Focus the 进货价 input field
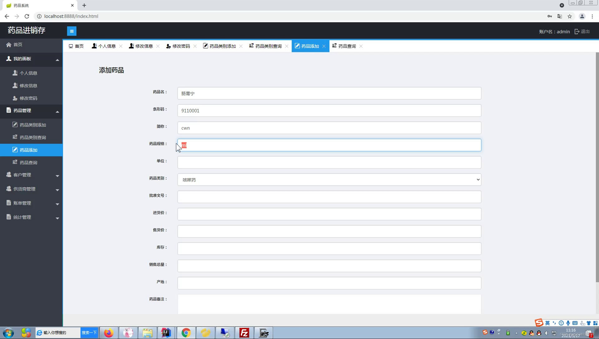599x339 pixels. pyautogui.click(x=329, y=214)
